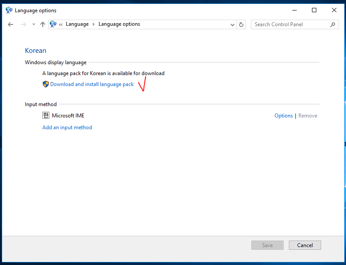Go up one level with up arrow
Screen dimensions: 346x265
click(43, 24)
